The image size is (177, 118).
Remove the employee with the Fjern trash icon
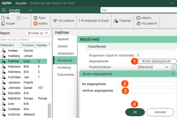click(x=39, y=18)
